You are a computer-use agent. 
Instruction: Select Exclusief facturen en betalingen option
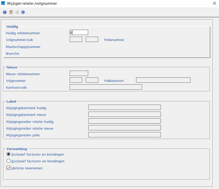point(8,161)
